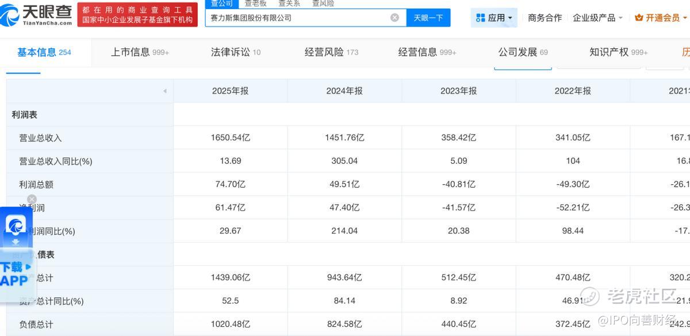Click the floating widget app icon
The width and height of the screenshot is (690, 336).
click(16, 225)
